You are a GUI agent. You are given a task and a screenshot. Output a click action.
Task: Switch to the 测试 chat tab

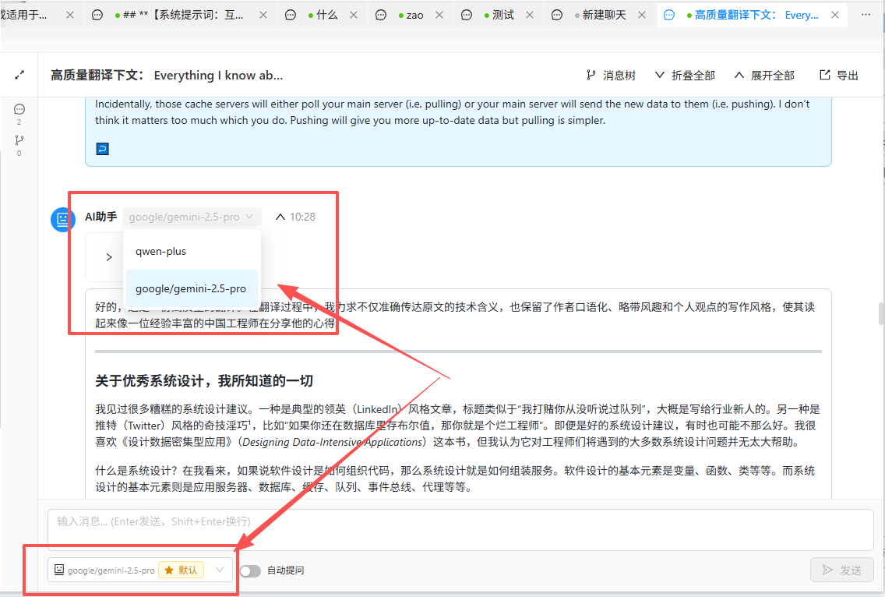point(499,16)
